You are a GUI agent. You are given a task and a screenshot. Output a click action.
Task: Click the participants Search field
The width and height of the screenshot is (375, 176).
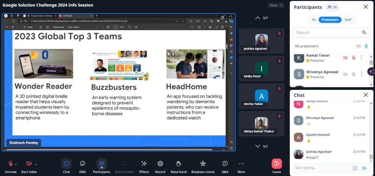tap(331, 33)
